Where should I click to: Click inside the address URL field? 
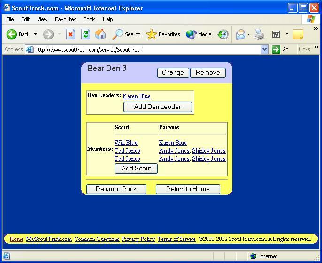(x=147, y=49)
